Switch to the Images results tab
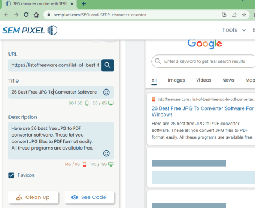Image resolution: width=255 pixels, height=208 pixels. coord(176,80)
